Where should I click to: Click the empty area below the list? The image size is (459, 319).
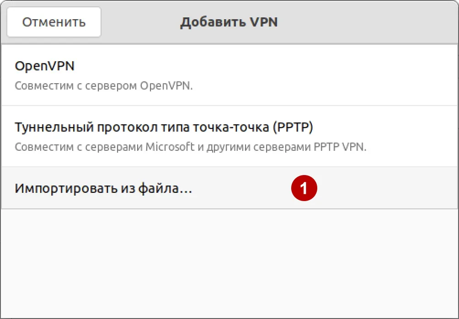[229, 261]
